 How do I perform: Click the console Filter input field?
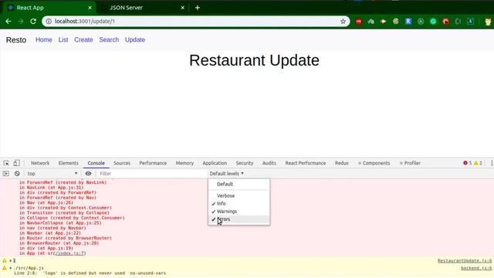click(x=151, y=173)
